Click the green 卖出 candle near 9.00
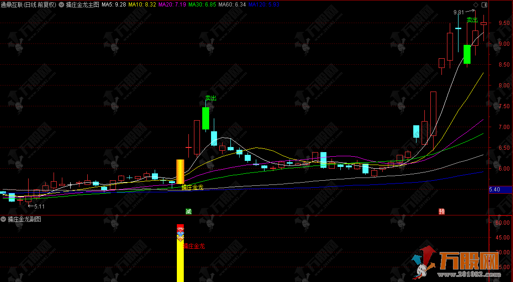 click(x=467, y=54)
